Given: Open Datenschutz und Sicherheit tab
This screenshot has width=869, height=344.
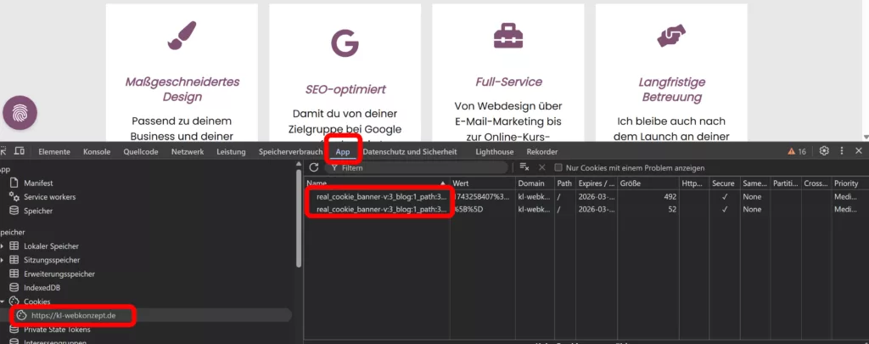Looking at the screenshot, I should click(x=410, y=151).
